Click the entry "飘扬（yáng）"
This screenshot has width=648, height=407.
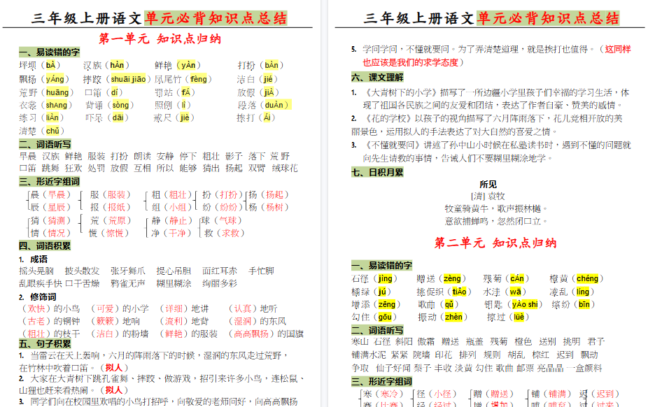pyautogui.click(x=44, y=79)
